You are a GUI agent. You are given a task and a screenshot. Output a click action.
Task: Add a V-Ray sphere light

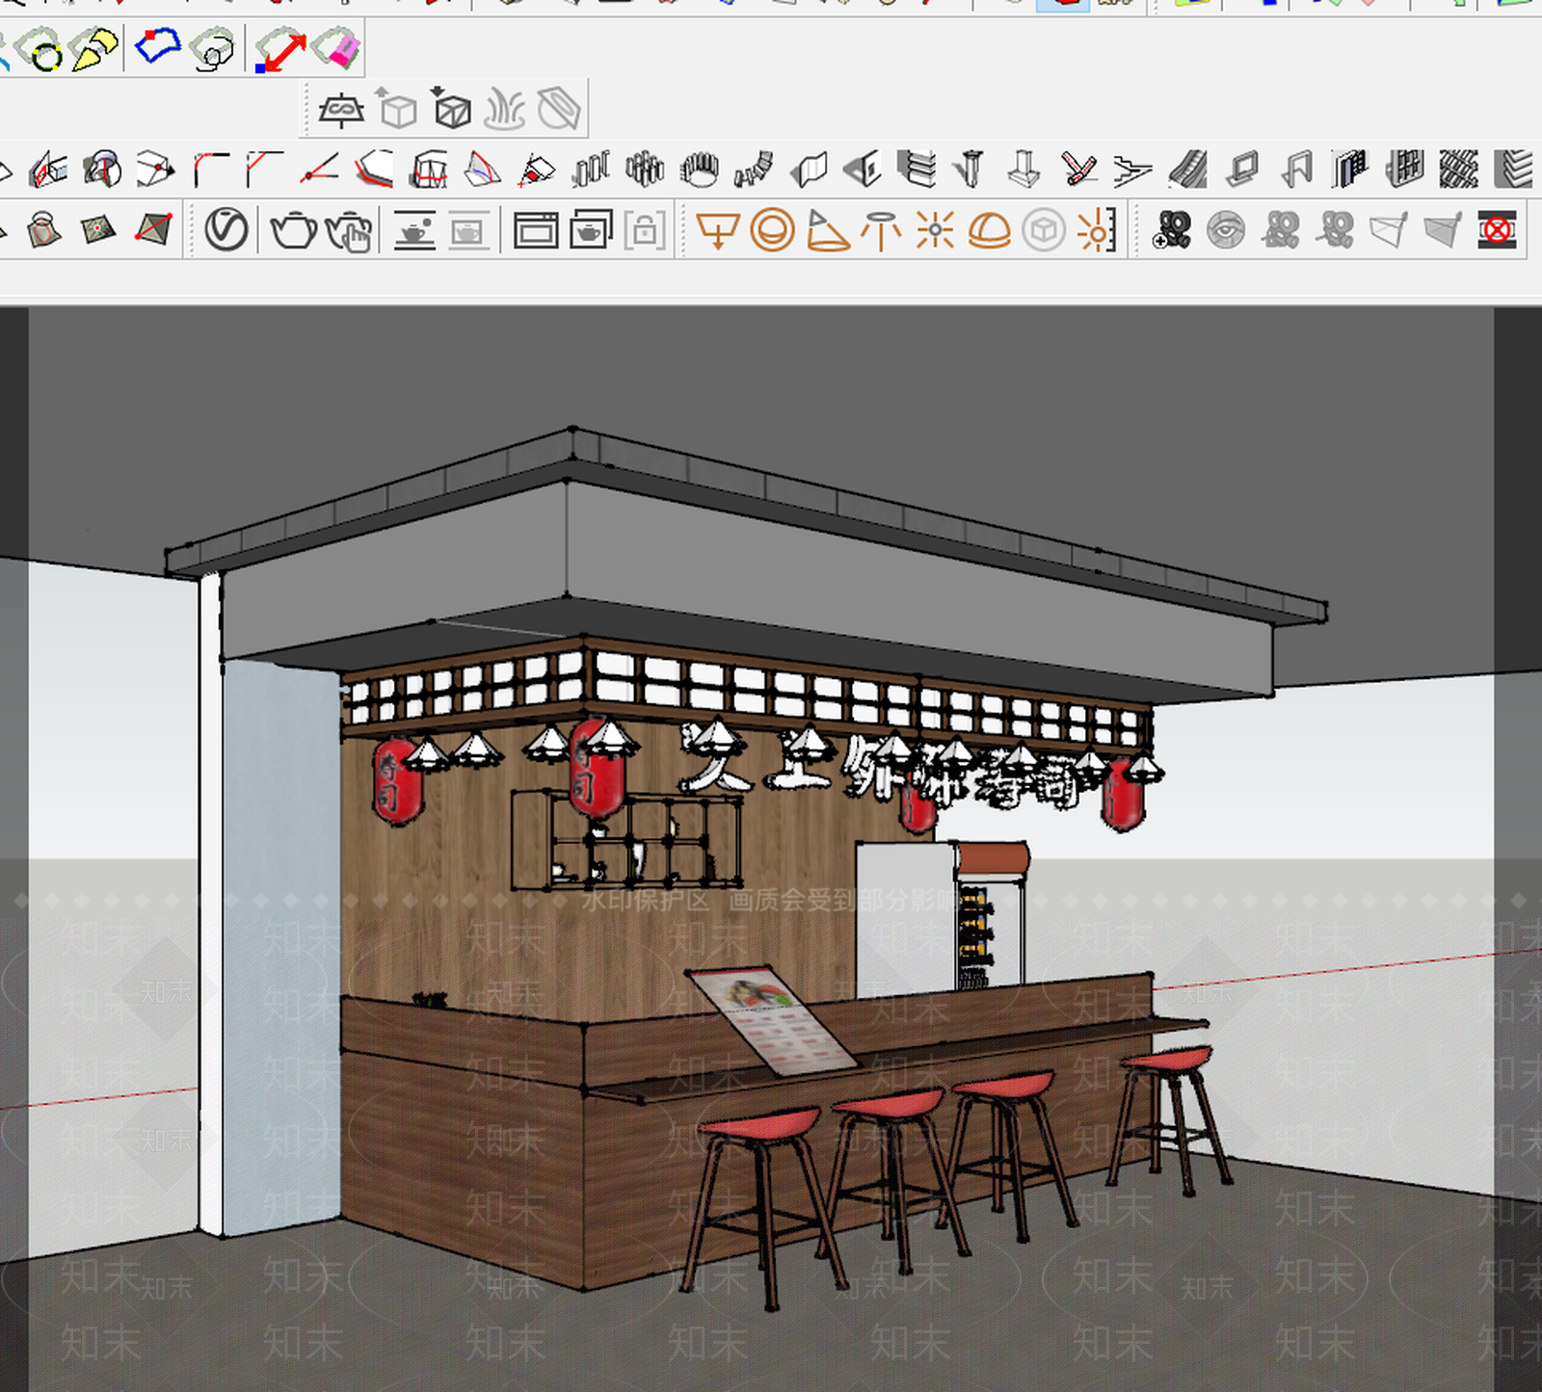pos(772,230)
